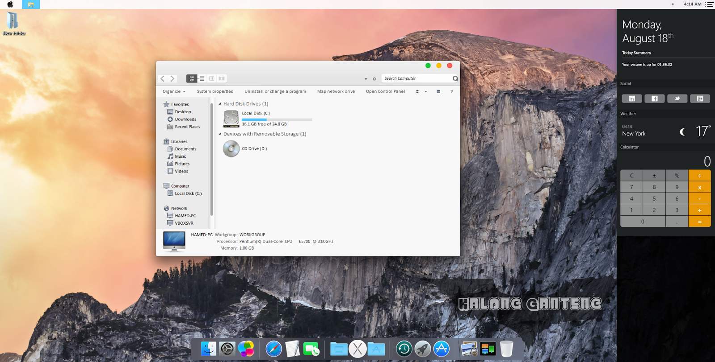Image resolution: width=715 pixels, height=362 pixels.
Task: Collapse the Hard Disk Drives group
Action: (x=220, y=104)
